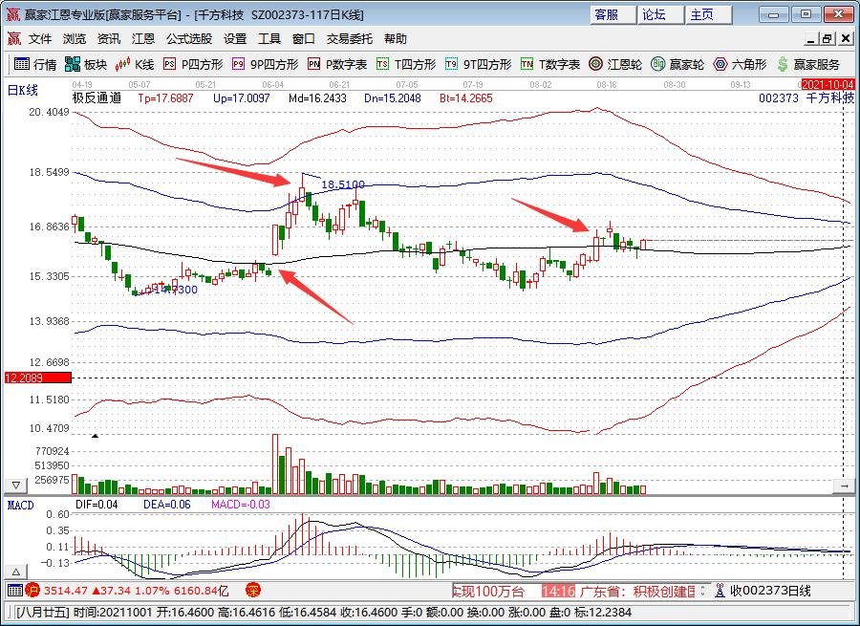The height and width of the screenshot is (626, 860).
Task: Click the Md=16.2433 value
Action: [x=317, y=98]
